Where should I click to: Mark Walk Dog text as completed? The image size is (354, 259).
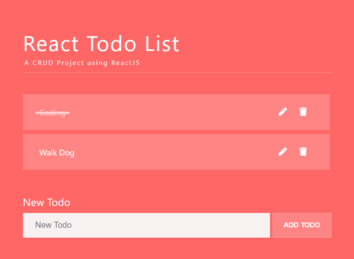pyautogui.click(x=57, y=153)
